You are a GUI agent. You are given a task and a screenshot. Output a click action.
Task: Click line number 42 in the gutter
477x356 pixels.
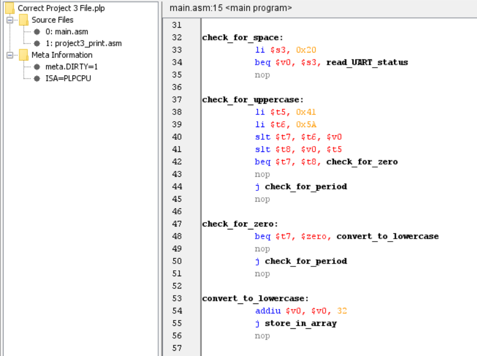(x=177, y=162)
